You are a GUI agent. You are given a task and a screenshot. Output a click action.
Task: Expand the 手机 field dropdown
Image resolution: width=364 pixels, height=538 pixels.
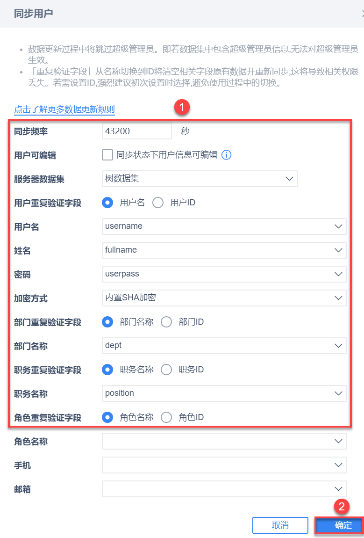[x=224, y=465]
